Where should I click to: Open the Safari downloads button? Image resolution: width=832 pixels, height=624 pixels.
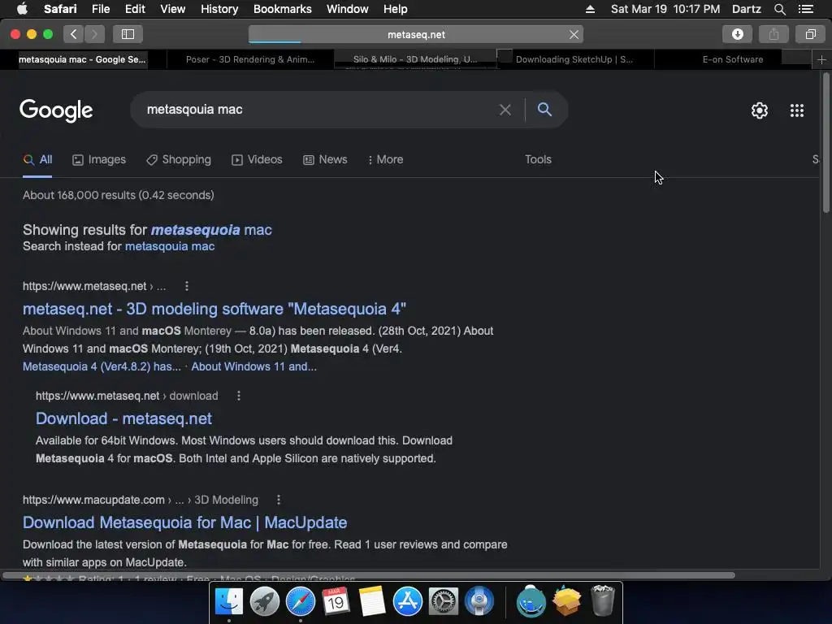737,34
